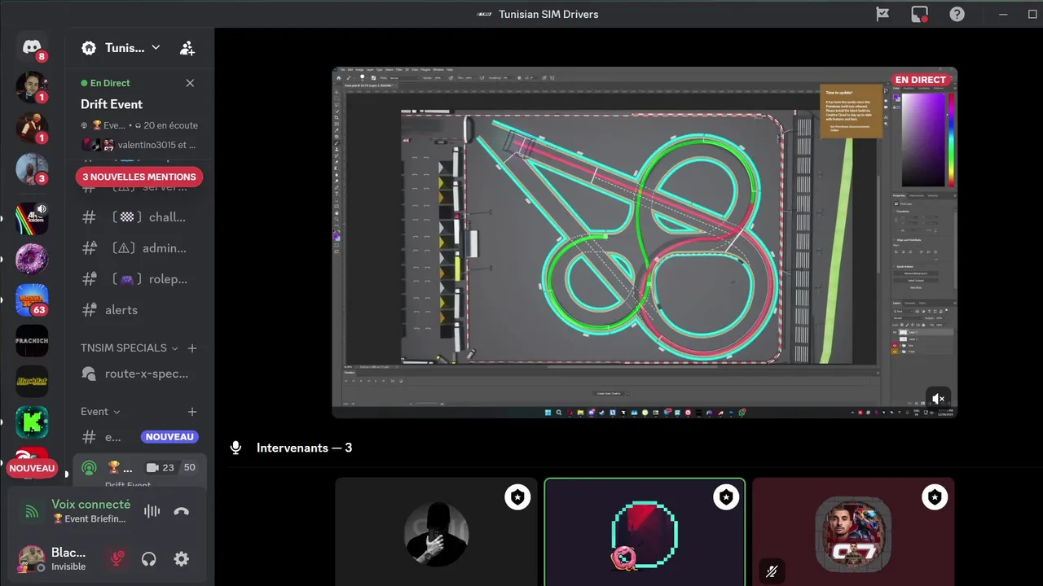The width and height of the screenshot is (1043, 586).
Task: Toggle headphones deafen
Action: (148, 559)
